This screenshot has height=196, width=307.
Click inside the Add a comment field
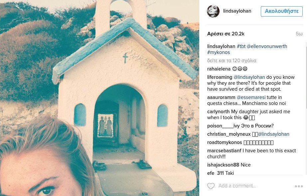pos(253,186)
